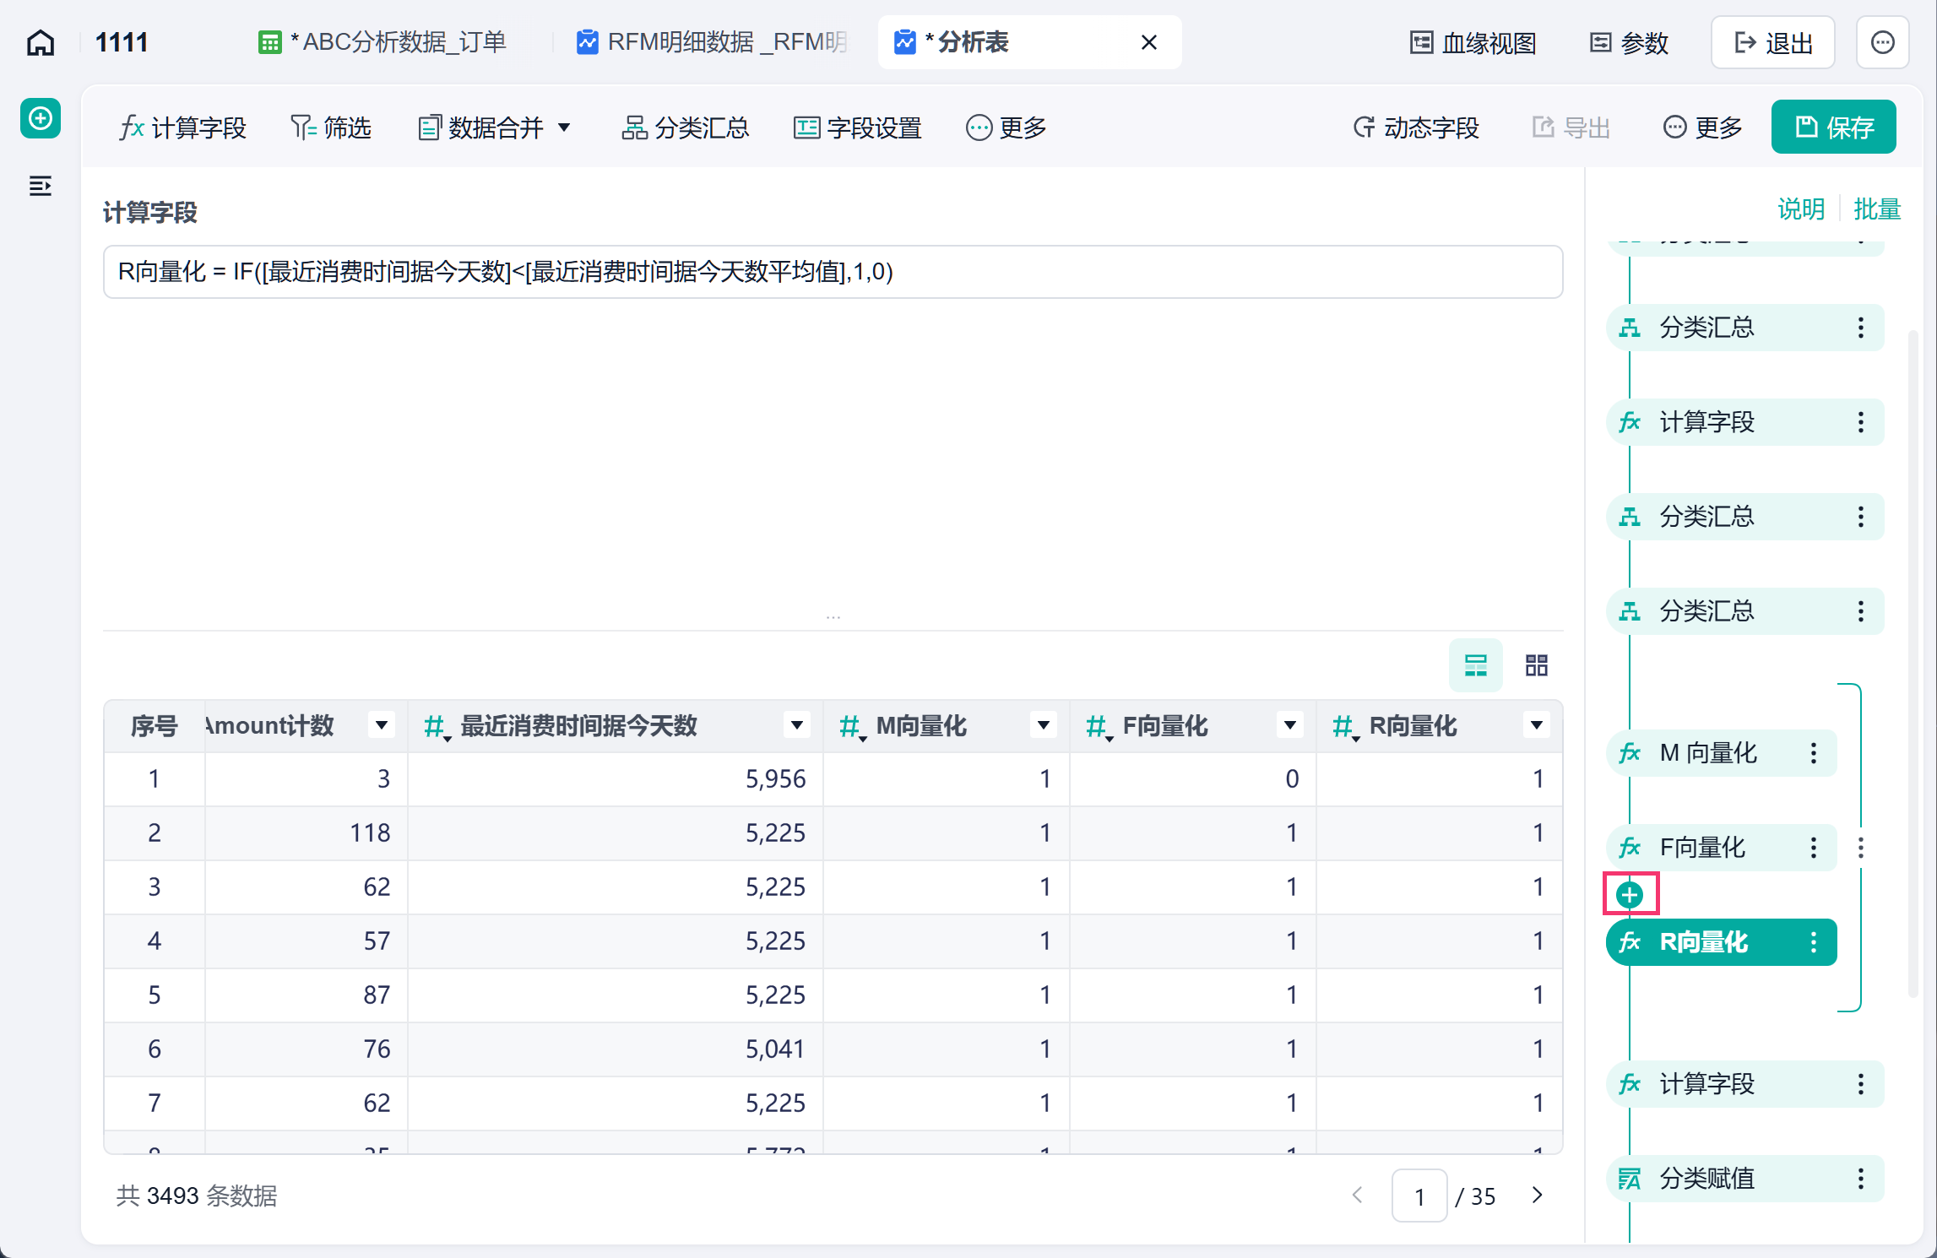1937x1258 pixels.
Task: Select the lower 计算字段 step
Action: click(1745, 1084)
